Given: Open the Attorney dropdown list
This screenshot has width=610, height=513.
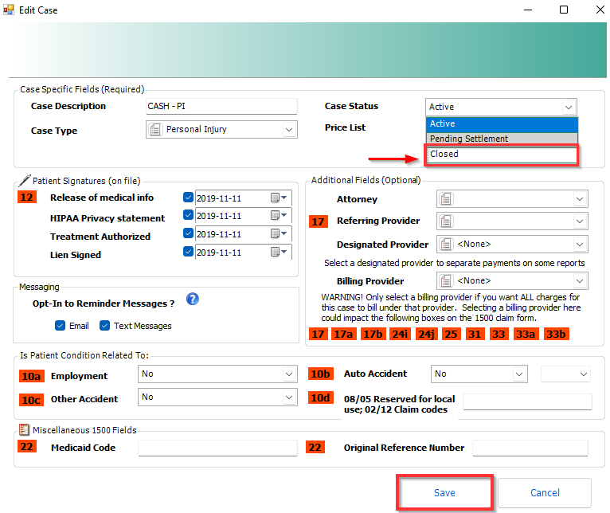Looking at the screenshot, I should (x=579, y=199).
